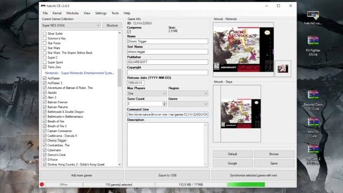This screenshot has height=193, width=343.
Task: Uncheck the Tetris Zero checkbox
Action: pos(44,67)
